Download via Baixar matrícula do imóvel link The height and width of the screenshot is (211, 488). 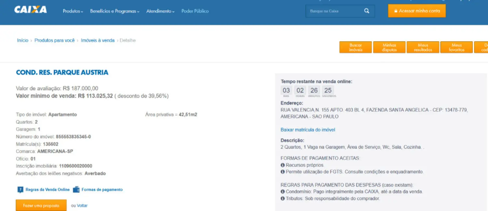(308, 130)
